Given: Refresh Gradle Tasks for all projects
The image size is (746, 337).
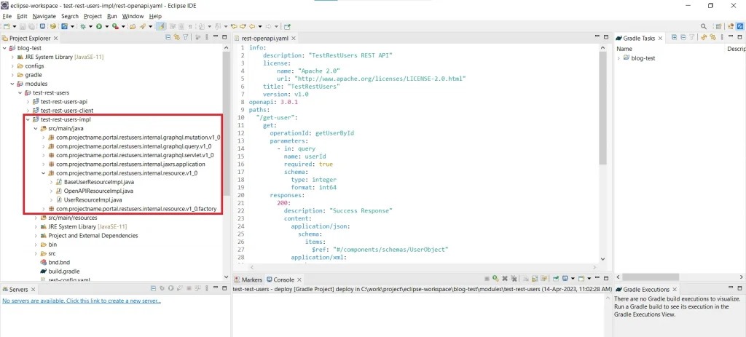Looking at the screenshot, I should pos(703,38).
